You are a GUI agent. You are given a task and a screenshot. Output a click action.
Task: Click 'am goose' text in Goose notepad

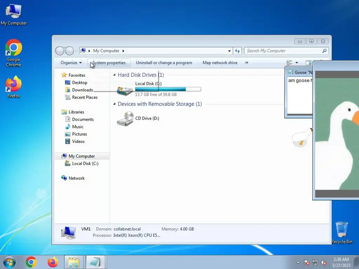point(299,80)
